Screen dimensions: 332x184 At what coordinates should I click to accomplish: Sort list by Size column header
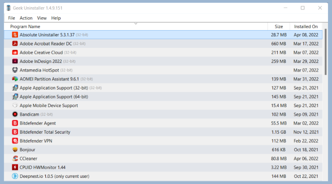[x=279, y=26]
